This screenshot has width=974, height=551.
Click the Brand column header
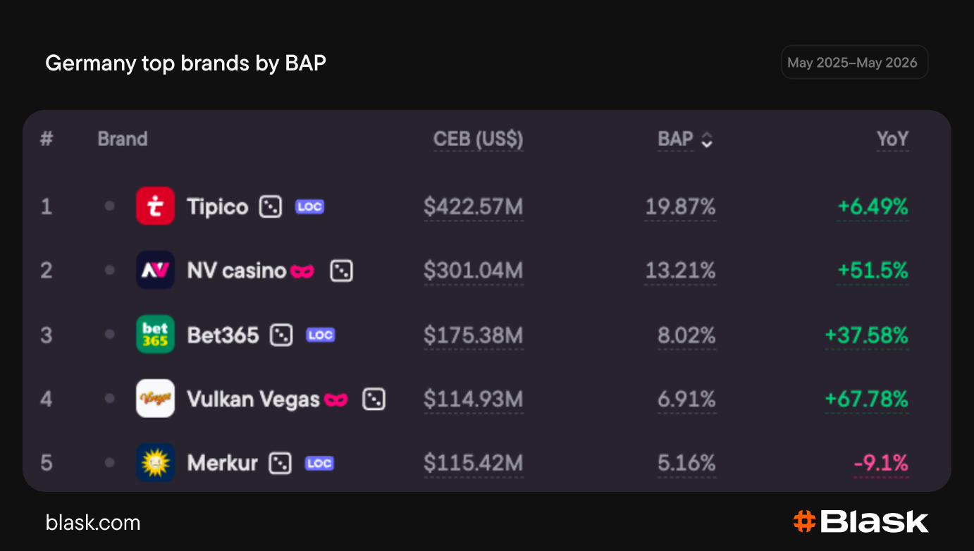pyautogui.click(x=123, y=139)
